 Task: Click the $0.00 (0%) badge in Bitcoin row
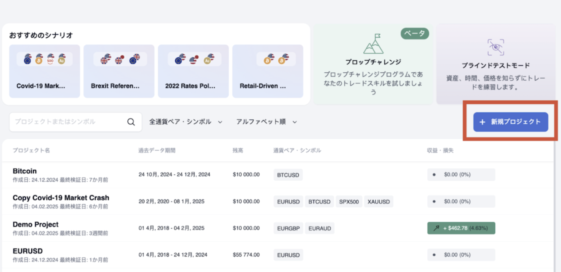pos(461,175)
